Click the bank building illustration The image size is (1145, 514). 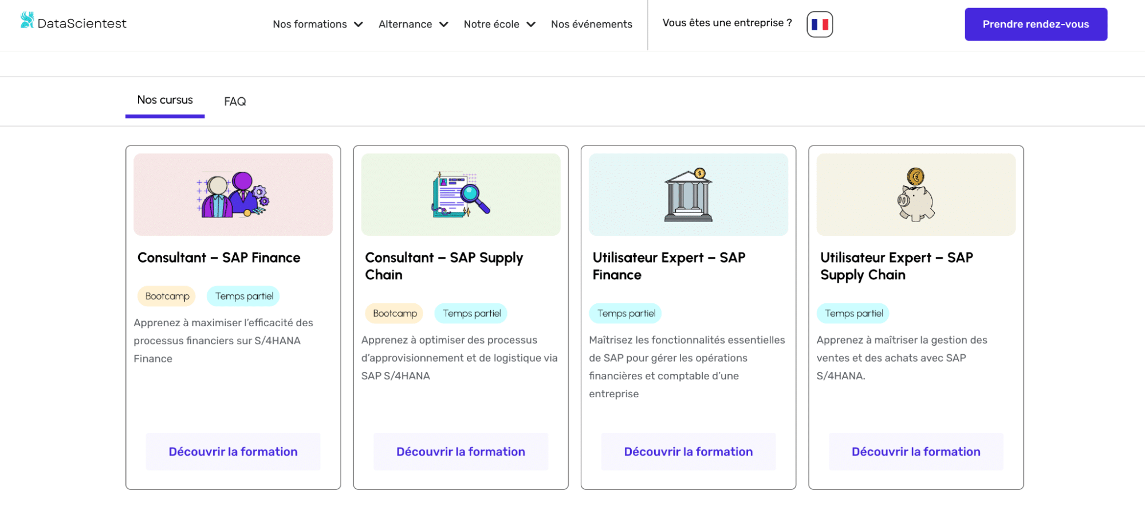point(688,195)
